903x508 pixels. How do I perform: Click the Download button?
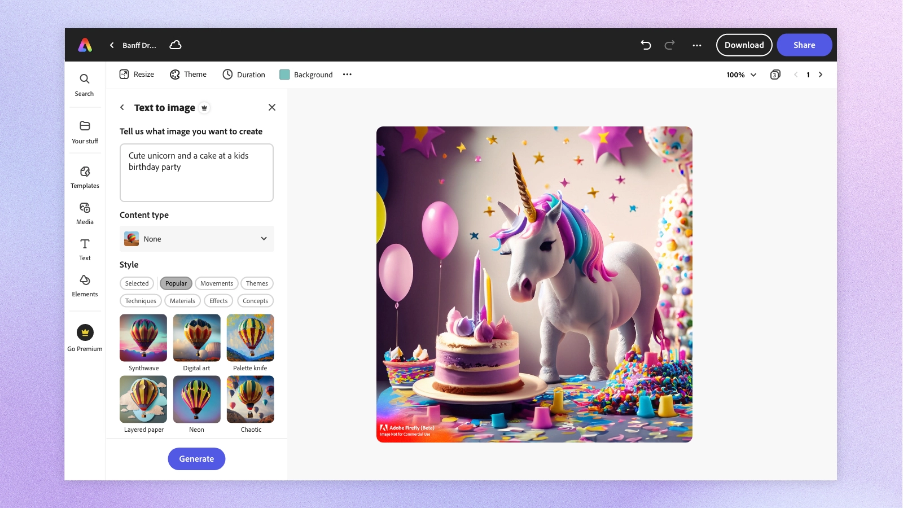pos(744,45)
